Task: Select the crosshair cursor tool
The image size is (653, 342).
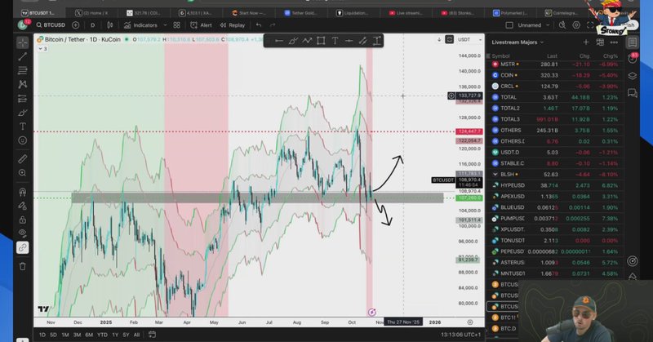Action: click(23, 42)
